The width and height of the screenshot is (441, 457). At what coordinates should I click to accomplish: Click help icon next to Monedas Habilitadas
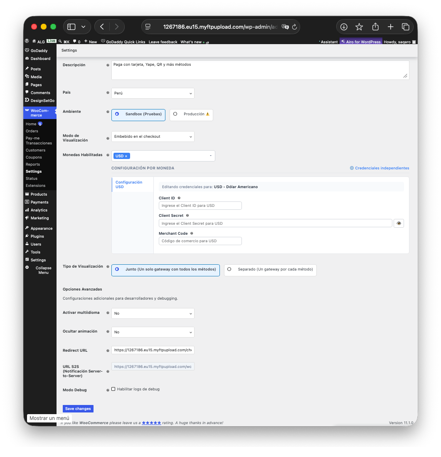click(x=108, y=155)
